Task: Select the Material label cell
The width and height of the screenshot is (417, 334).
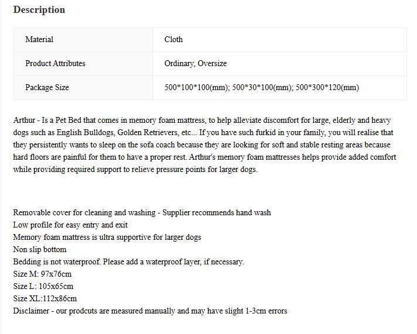Action: [83, 40]
